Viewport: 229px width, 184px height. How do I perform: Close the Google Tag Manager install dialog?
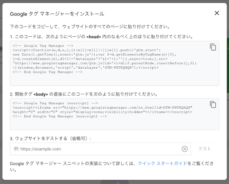pos(217,13)
